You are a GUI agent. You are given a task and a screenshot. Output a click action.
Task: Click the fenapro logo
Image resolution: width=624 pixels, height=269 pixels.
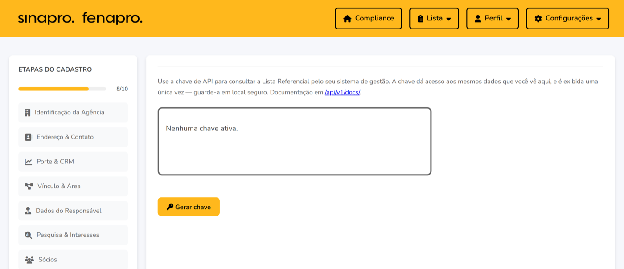click(x=112, y=19)
